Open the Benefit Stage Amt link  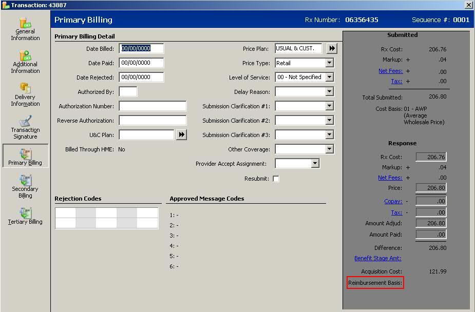(x=378, y=258)
